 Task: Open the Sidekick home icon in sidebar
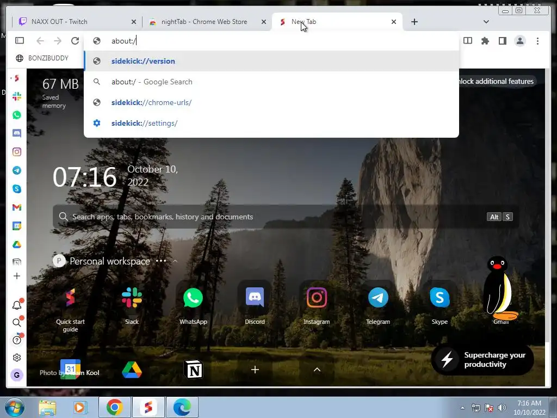coord(16,78)
